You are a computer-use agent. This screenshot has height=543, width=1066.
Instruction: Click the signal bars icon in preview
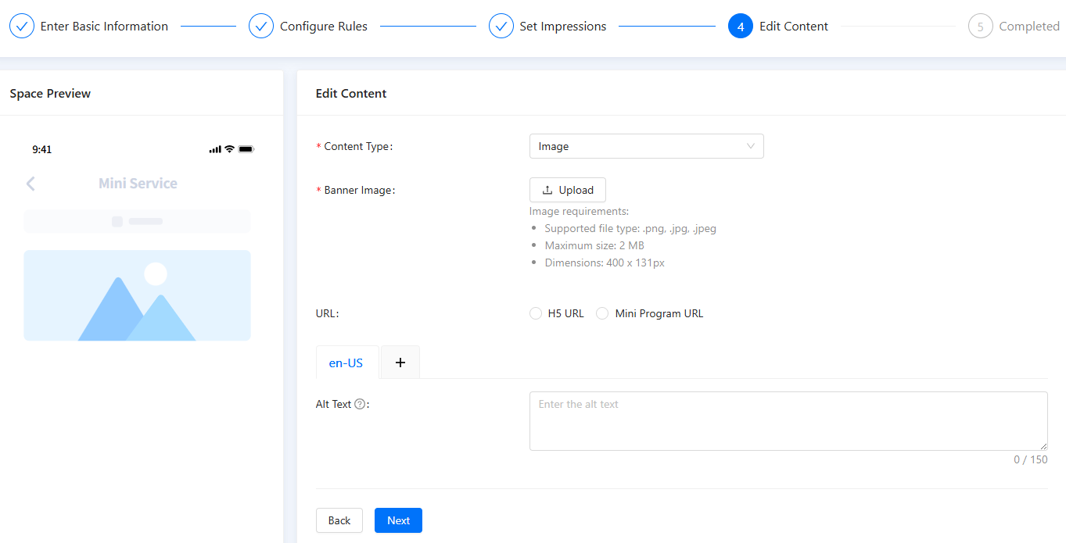(215, 149)
